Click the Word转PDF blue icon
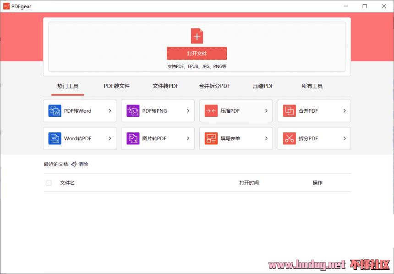Image resolution: width=394 pixels, height=274 pixels. click(x=55, y=138)
